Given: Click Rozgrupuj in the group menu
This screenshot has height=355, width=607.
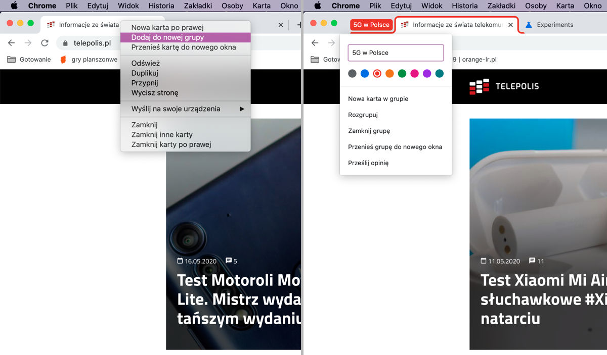Looking at the screenshot, I should [363, 115].
